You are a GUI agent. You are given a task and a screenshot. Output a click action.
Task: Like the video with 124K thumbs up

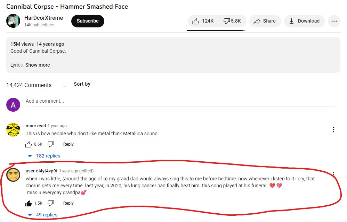pyautogui.click(x=203, y=21)
